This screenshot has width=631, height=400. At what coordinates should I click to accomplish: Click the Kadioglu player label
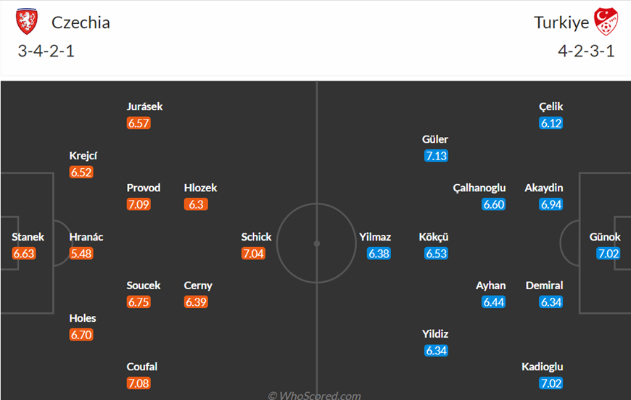click(542, 367)
